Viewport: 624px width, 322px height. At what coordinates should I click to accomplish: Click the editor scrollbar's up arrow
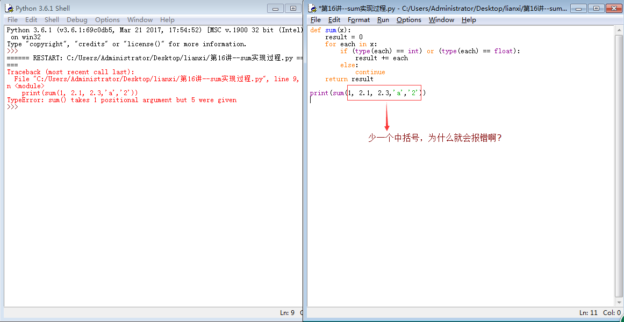click(x=619, y=30)
